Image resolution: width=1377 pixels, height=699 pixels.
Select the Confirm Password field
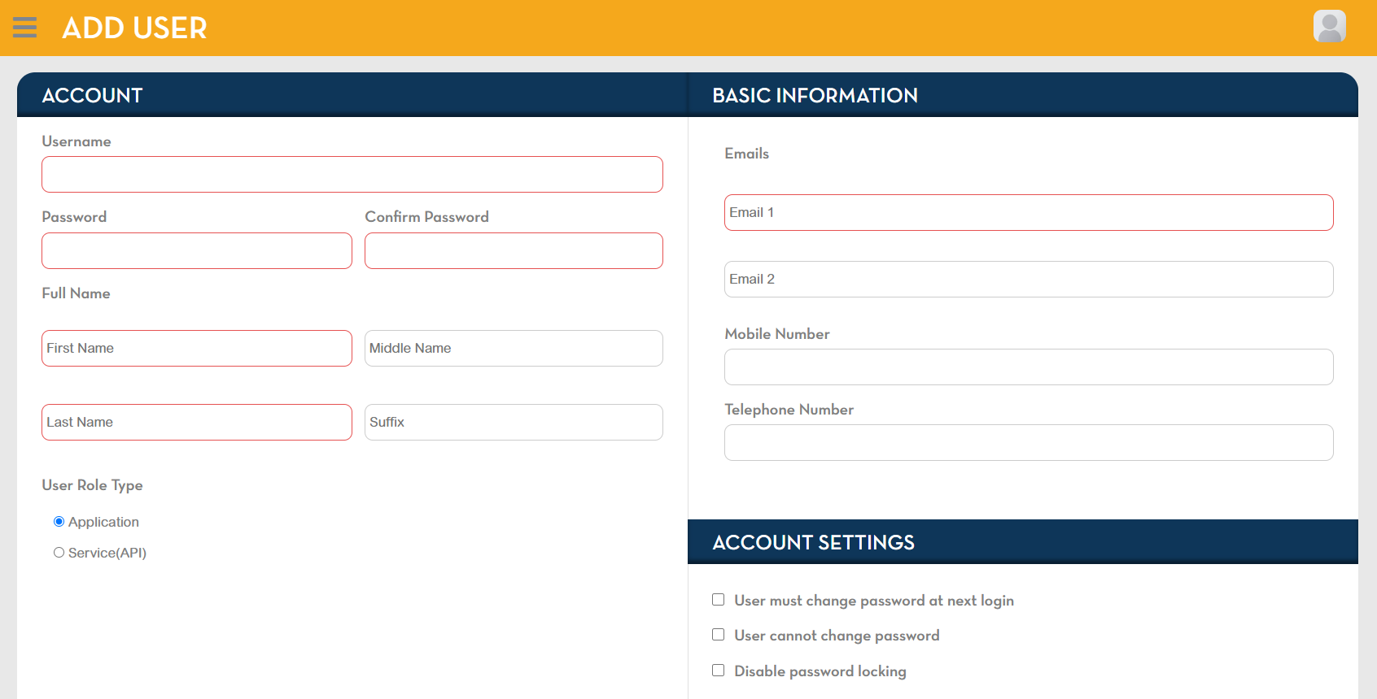point(514,251)
